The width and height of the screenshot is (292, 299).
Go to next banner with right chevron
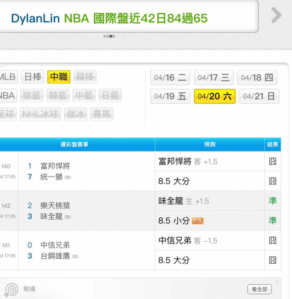[x=276, y=15]
